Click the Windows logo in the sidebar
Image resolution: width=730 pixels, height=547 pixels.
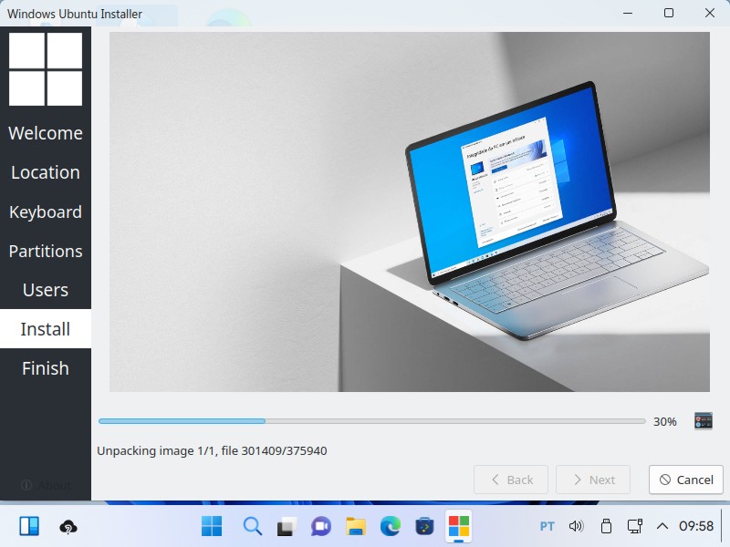[x=46, y=69]
